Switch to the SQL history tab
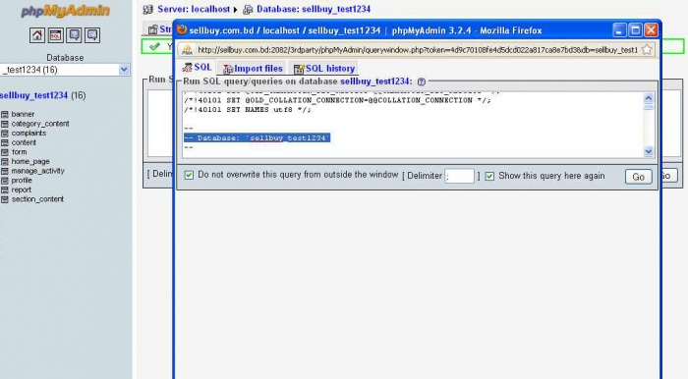 (x=323, y=69)
